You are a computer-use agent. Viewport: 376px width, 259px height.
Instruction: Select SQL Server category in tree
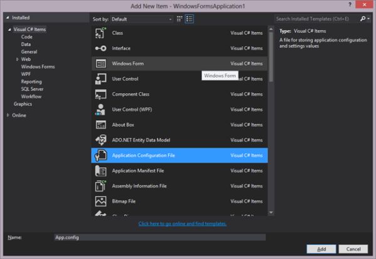coord(32,89)
